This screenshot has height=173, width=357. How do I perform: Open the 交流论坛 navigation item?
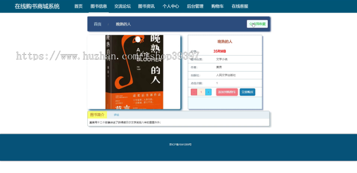(123, 6)
